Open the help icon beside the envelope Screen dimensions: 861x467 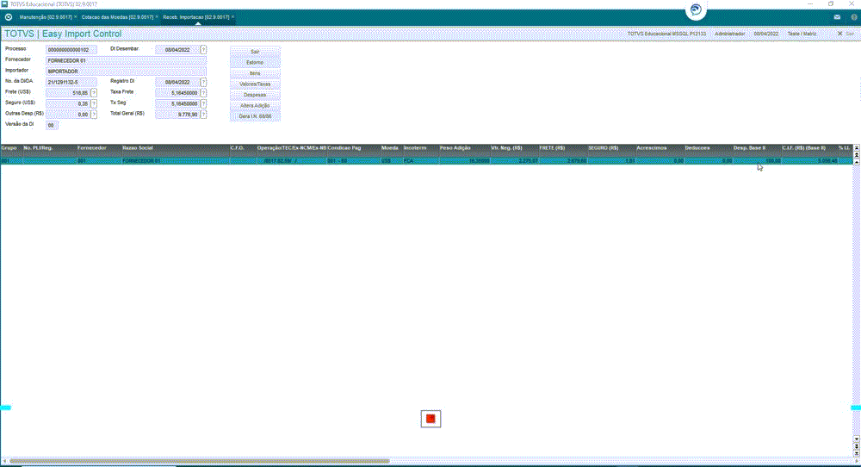click(x=854, y=17)
